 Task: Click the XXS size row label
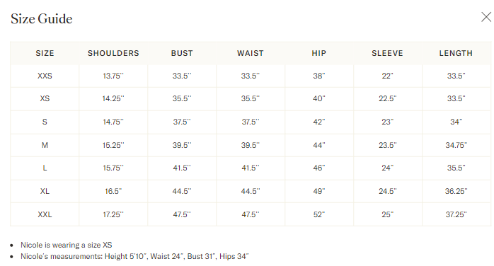click(45, 76)
